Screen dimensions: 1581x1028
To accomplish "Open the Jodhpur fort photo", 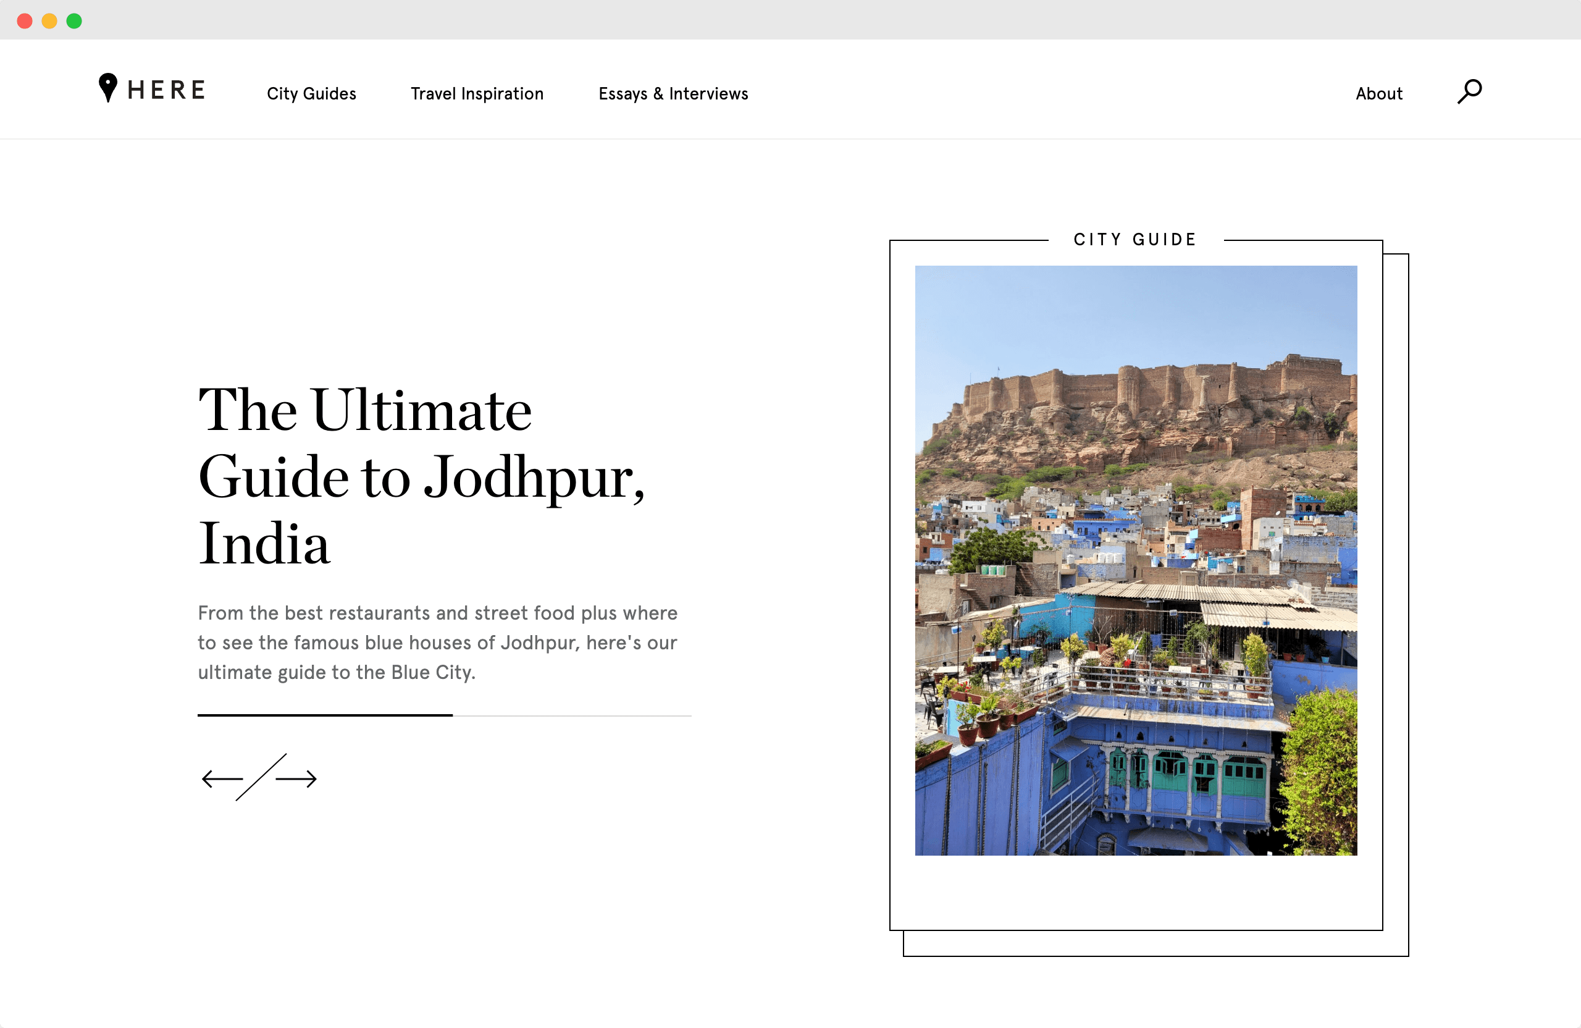I will tap(1135, 560).
